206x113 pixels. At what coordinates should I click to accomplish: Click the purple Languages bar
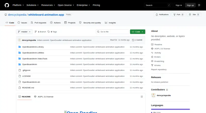pos(170,109)
